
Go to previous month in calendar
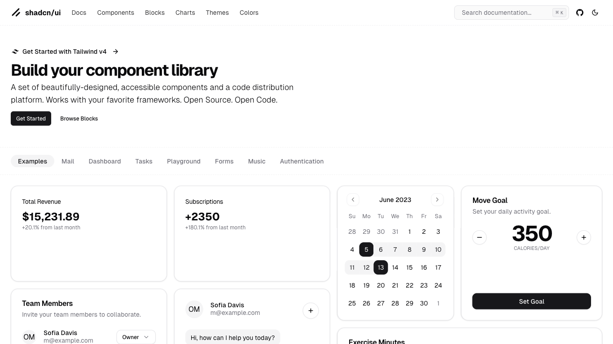[353, 200]
